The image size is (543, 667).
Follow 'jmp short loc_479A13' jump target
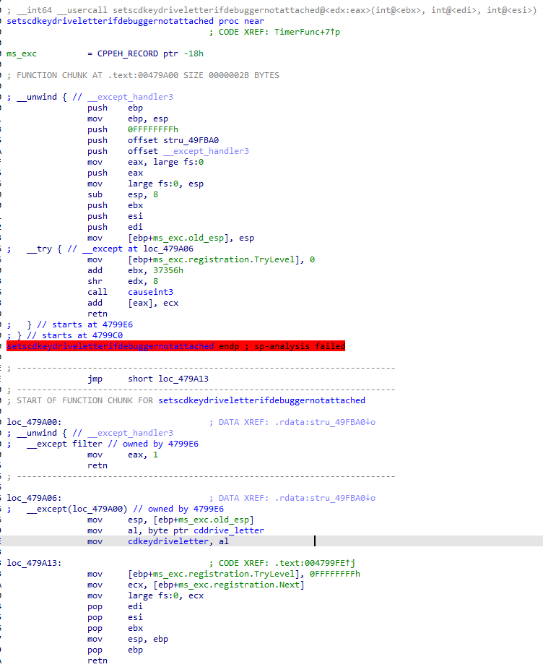click(x=183, y=379)
